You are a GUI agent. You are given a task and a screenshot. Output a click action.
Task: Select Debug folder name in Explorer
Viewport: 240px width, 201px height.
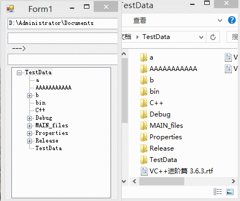[160, 114]
